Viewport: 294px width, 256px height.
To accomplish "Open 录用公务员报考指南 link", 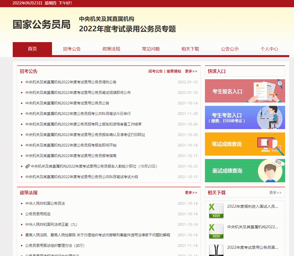I will 71,156.
